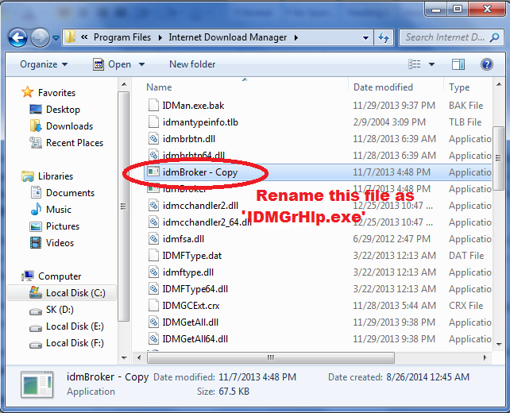Image resolution: width=510 pixels, height=413 pixels.
Task: Expand the address bar history dropdown
Action: pos(365,37)
